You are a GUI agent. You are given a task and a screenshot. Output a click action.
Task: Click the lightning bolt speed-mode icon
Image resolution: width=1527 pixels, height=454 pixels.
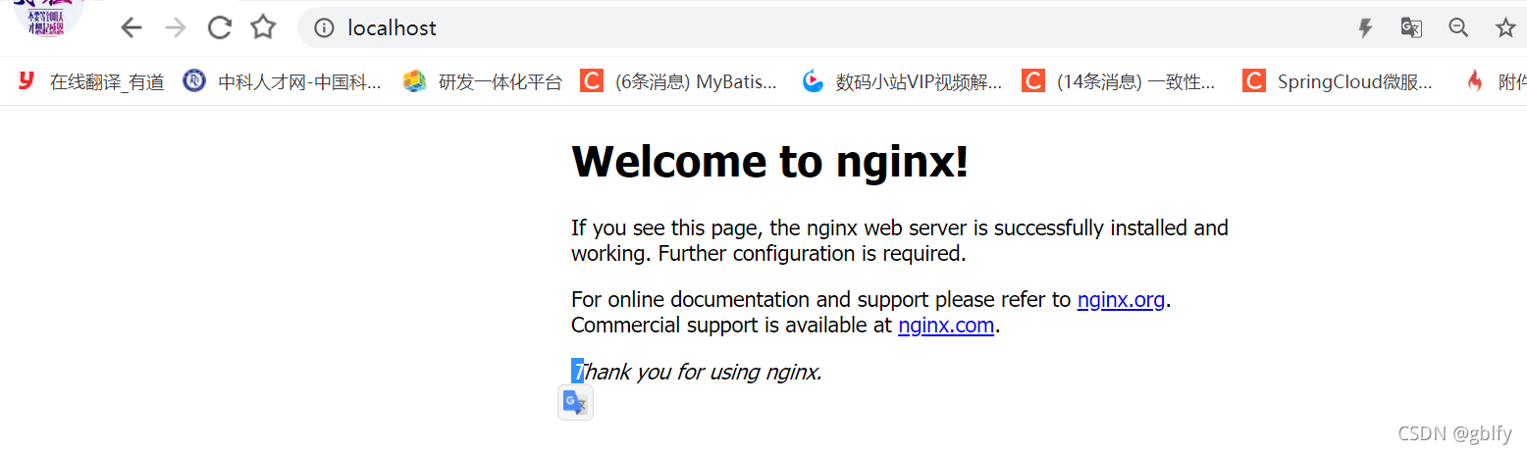pos(1365,28)
